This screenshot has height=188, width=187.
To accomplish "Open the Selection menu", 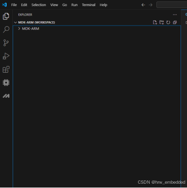I will pyautogui.click(x=39, y=5).
